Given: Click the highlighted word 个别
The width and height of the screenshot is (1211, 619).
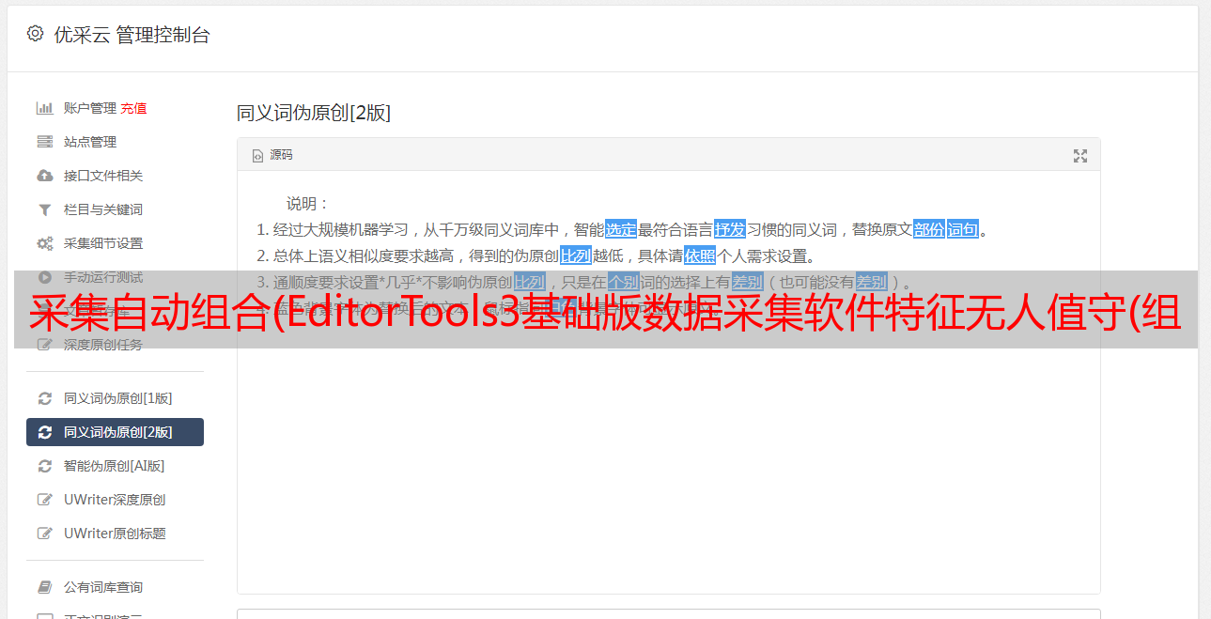Looking at the screenshot, I should (x=624, y=282).
